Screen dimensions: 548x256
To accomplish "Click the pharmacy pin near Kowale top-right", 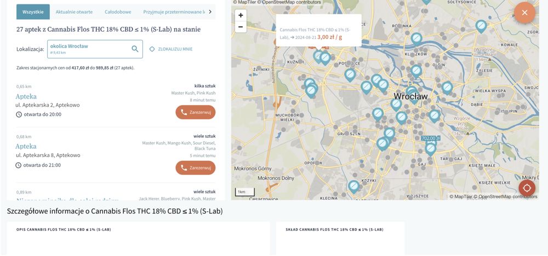I will [481, 26].
